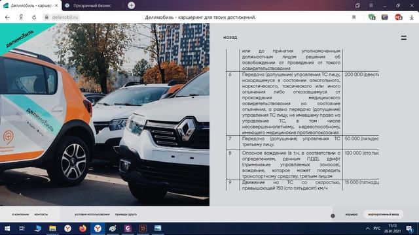Open the browser main menu icon

point(371,5)
